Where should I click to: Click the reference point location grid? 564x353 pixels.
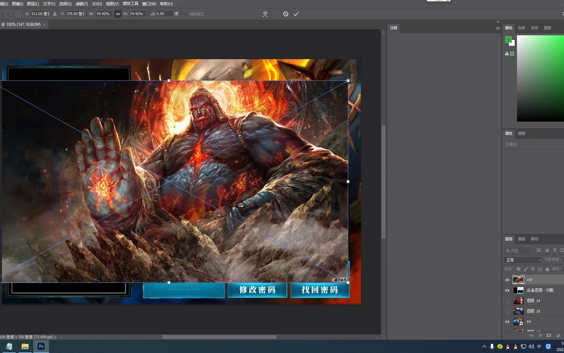[18, 14]
